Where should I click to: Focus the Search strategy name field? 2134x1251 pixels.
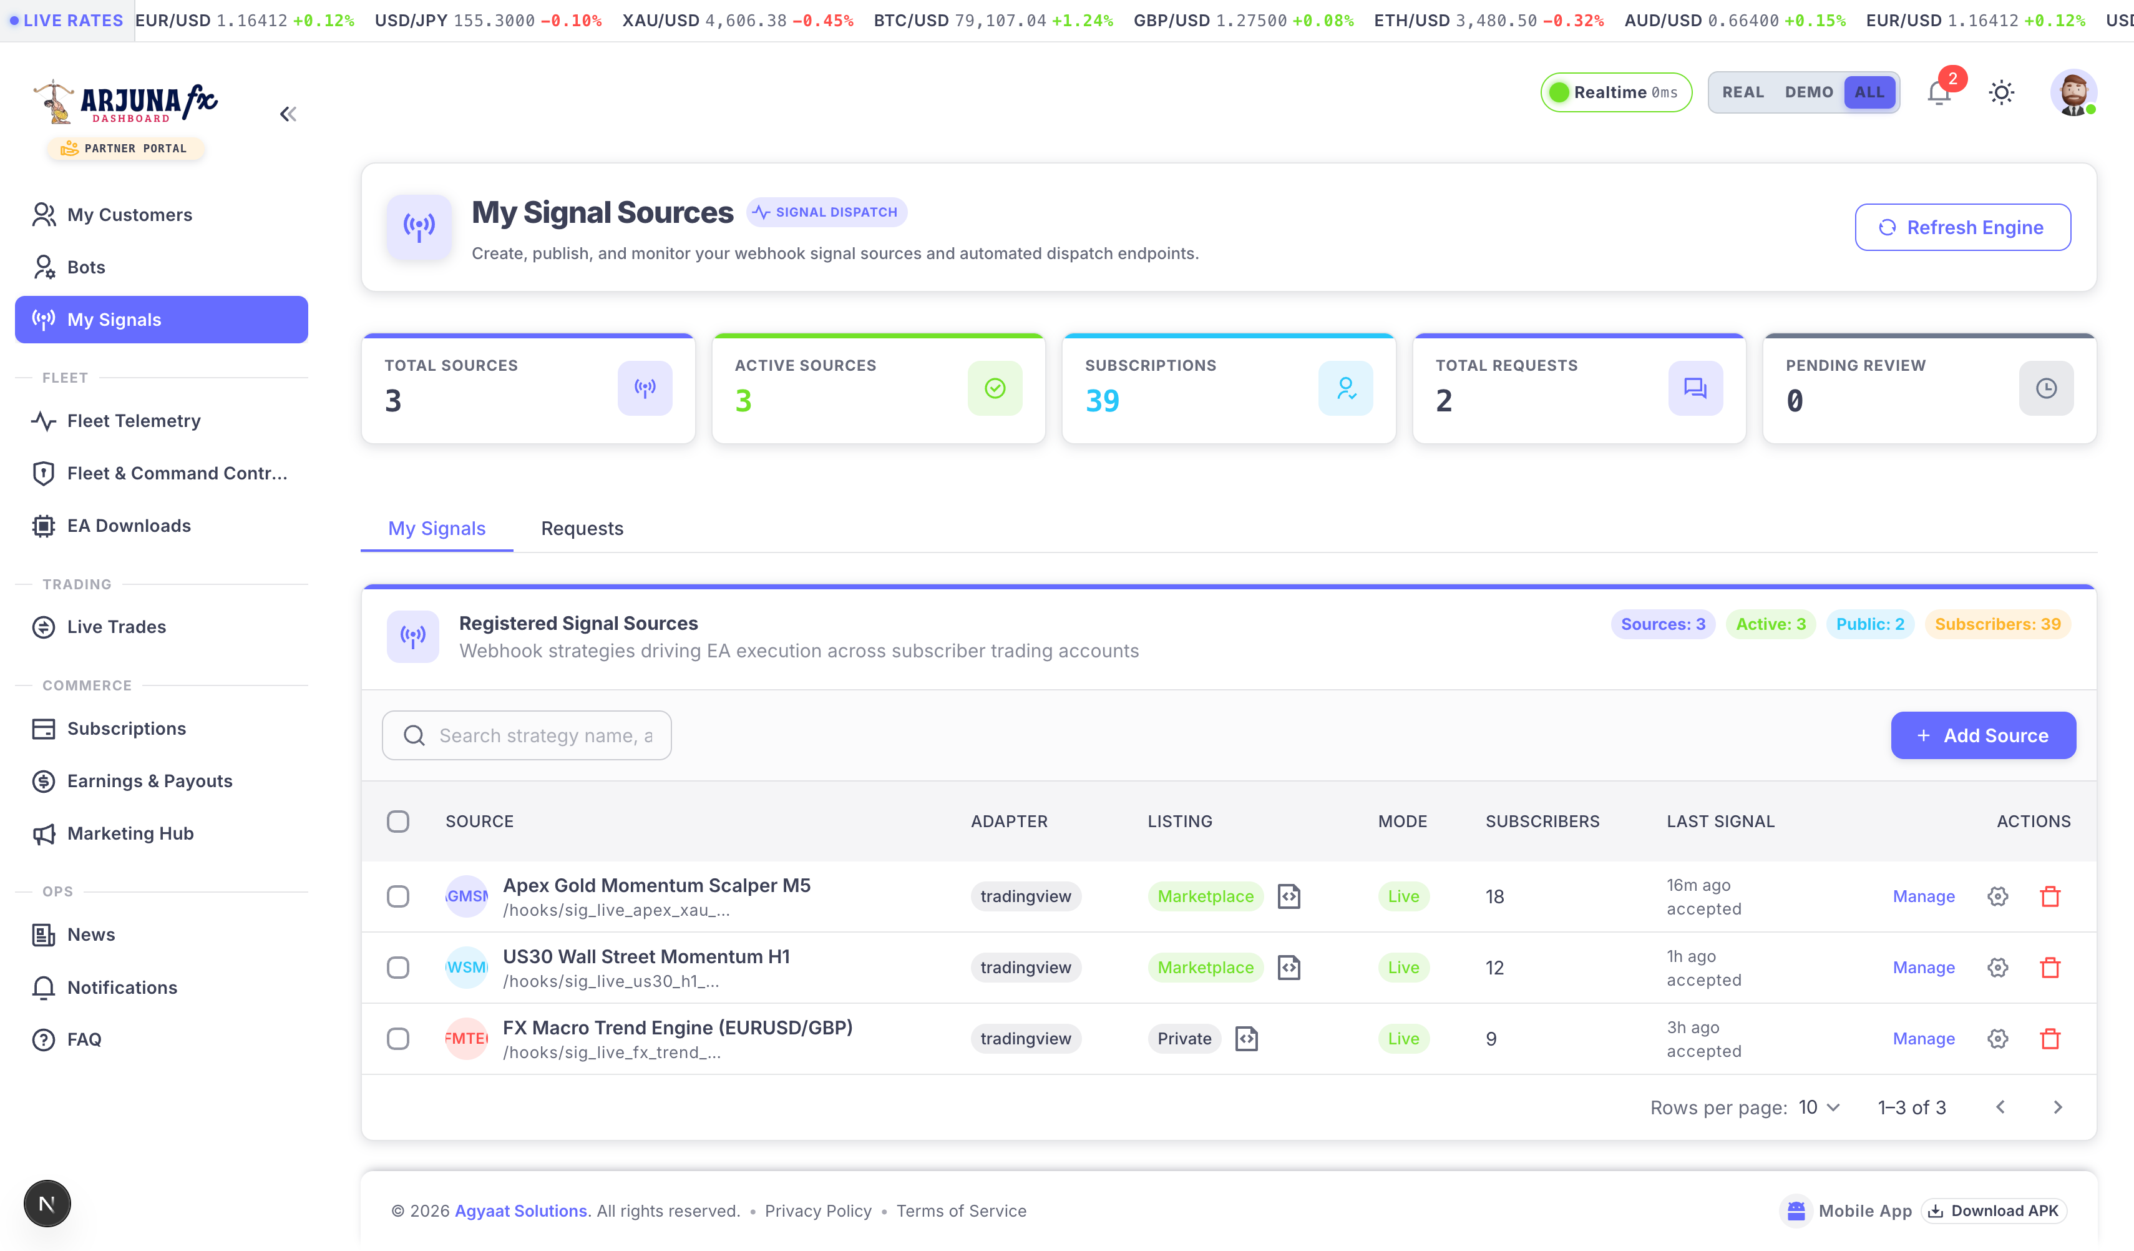[527, 735]
